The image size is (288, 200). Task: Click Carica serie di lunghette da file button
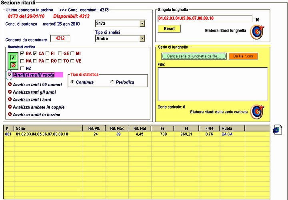click(x=194, y=56)
